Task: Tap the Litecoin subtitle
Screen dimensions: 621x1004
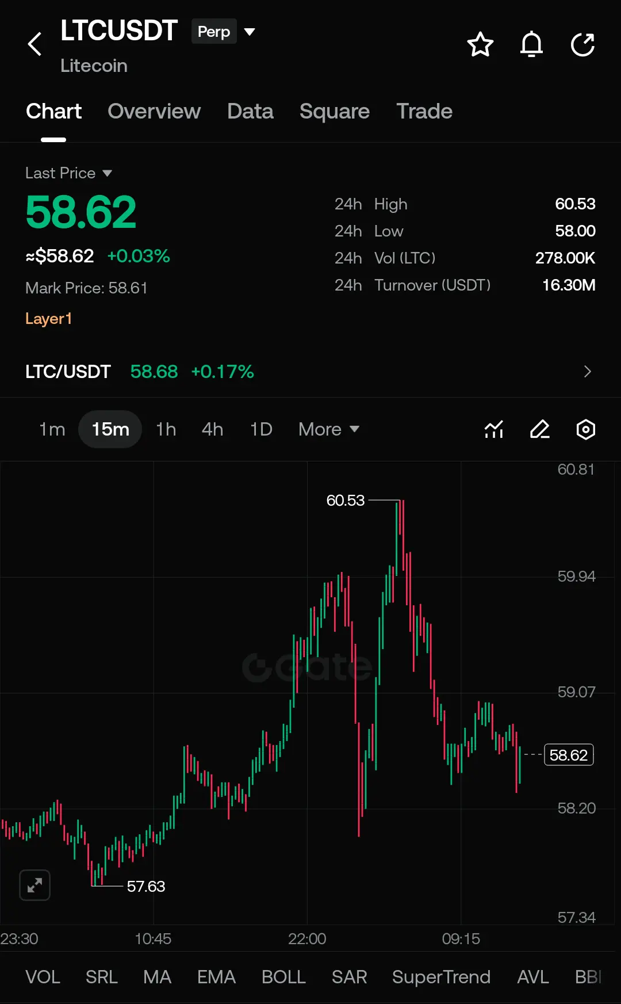Action: point(94,66)
